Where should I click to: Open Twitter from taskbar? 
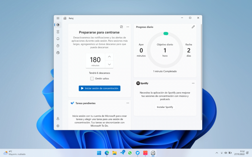(x=137, y=153)
